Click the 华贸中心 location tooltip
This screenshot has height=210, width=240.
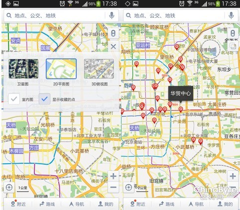[181, 94]
